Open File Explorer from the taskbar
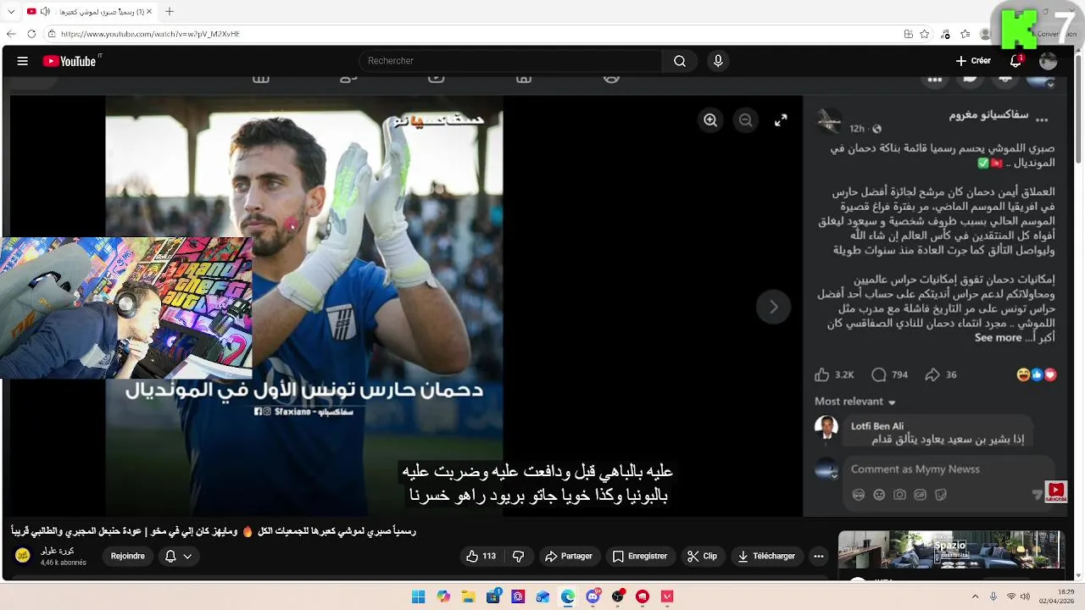This screenshot has height=610, width=1085. click(x=468, y=596)
